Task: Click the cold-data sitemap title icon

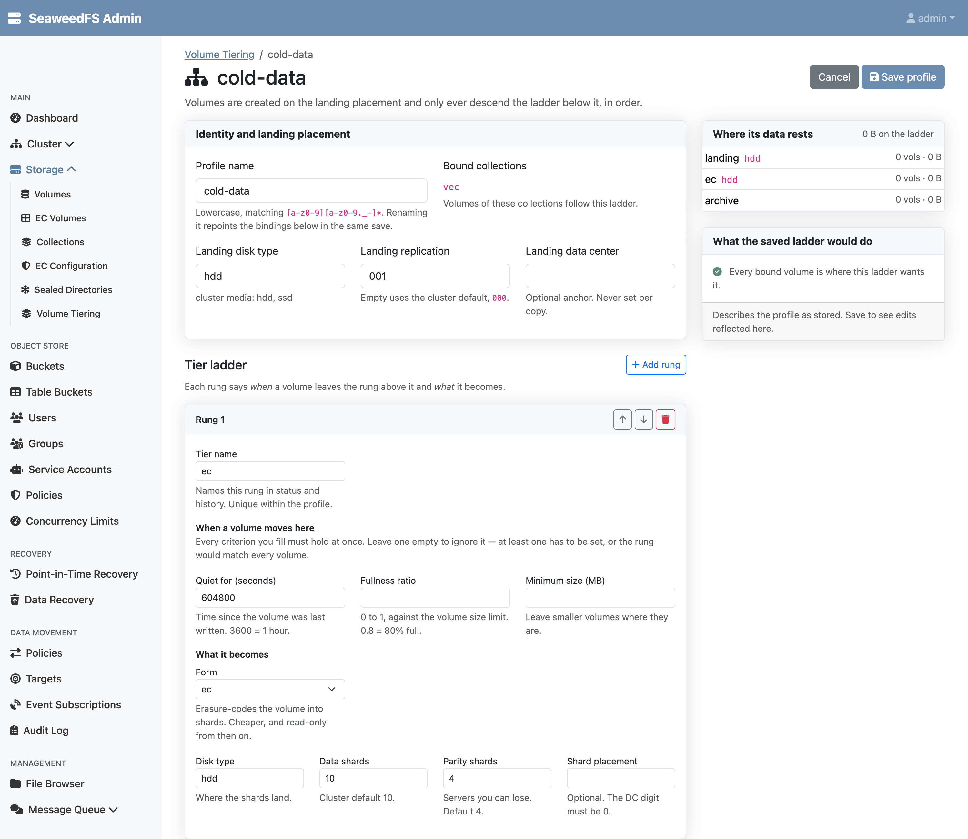Action: (196, 78)
